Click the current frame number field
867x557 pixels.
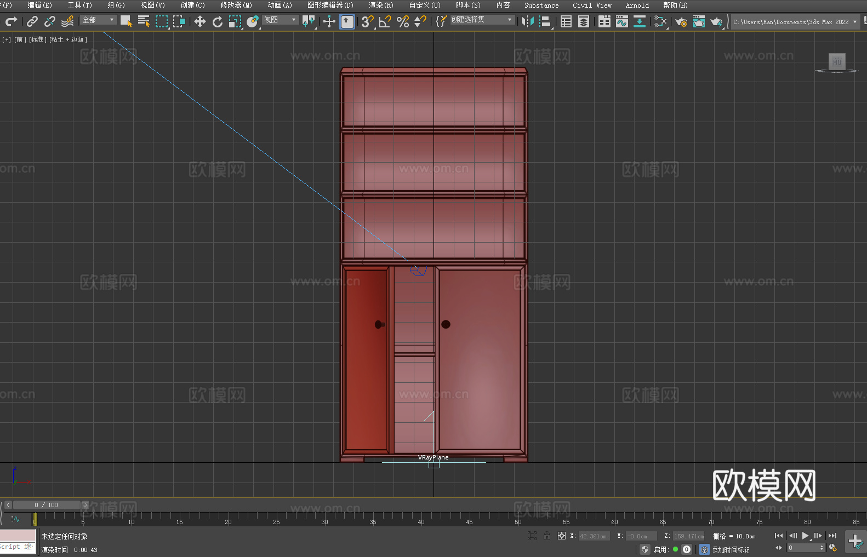pos(803,548)
